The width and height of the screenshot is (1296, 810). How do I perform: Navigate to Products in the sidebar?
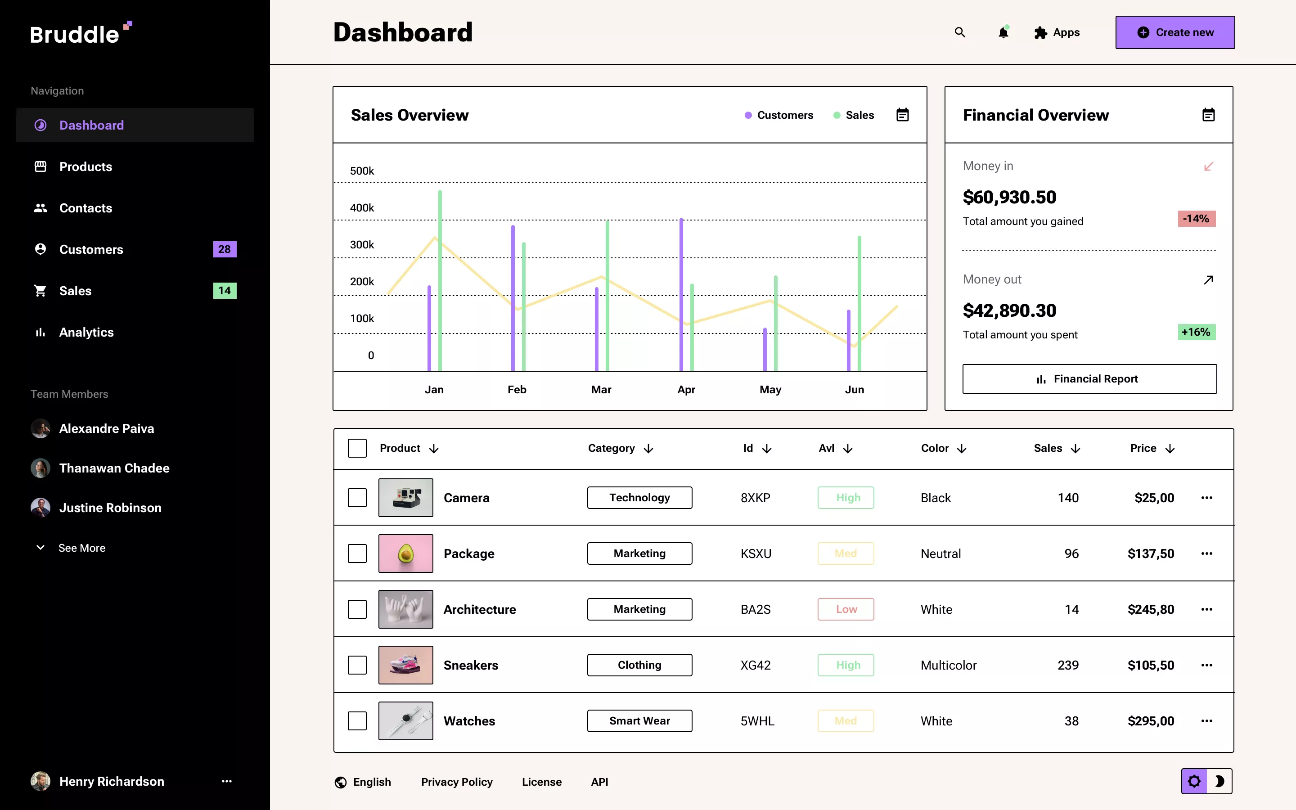tap(85, 166)
